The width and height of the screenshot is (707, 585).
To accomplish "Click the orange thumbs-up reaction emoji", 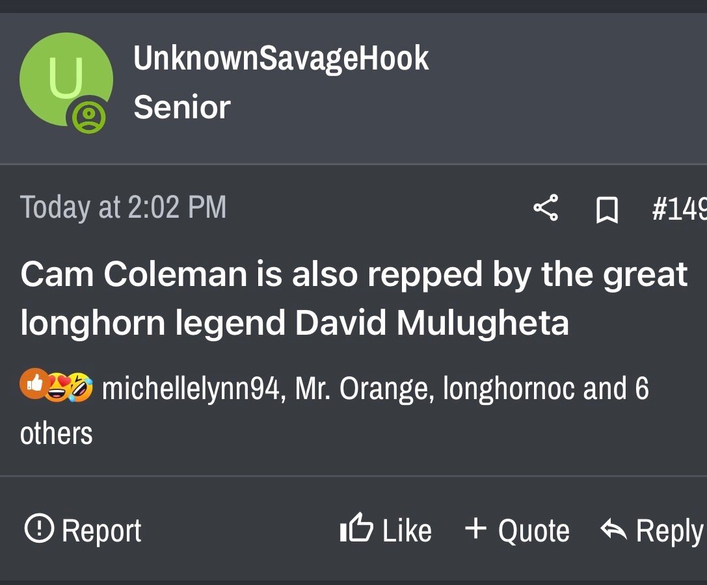I will pos(34,383).
